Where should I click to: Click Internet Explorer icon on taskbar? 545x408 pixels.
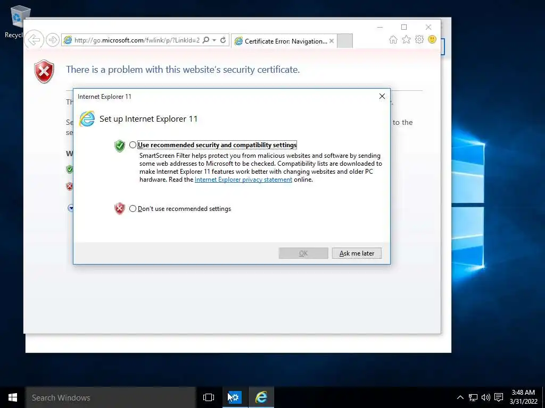coord(261,397)
